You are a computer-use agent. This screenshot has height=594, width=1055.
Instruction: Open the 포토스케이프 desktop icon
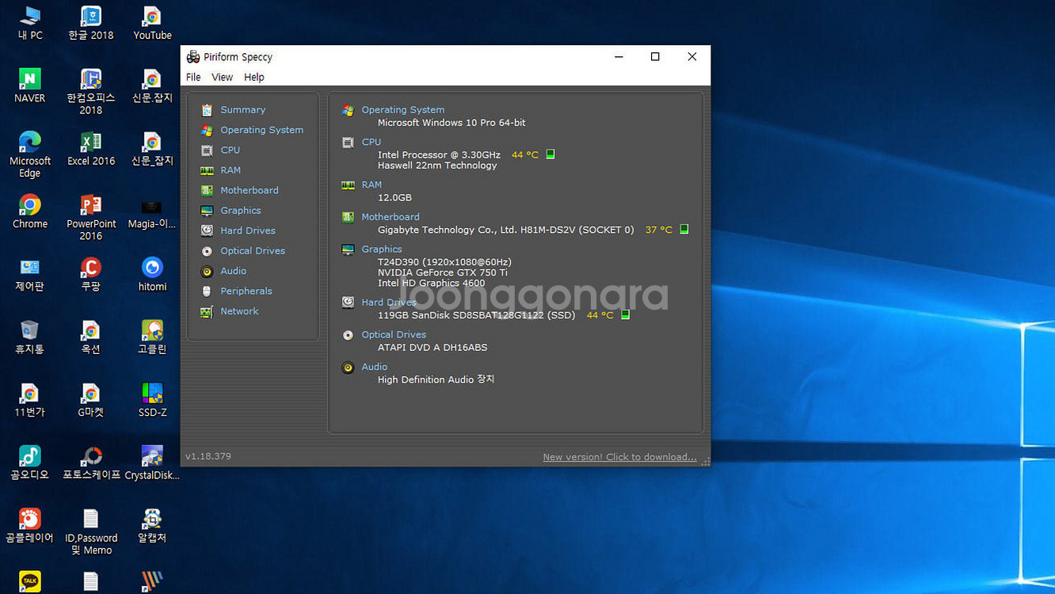pos(91,463)
